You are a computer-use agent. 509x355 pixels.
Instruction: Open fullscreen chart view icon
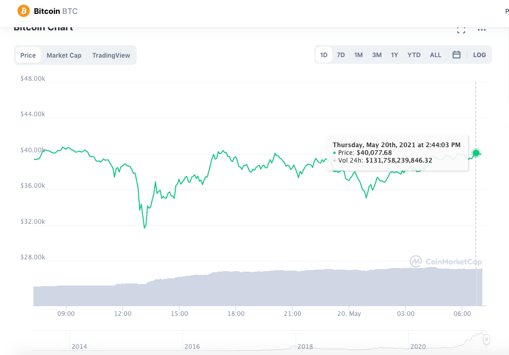pyautogui.click(x=461, y=30)
